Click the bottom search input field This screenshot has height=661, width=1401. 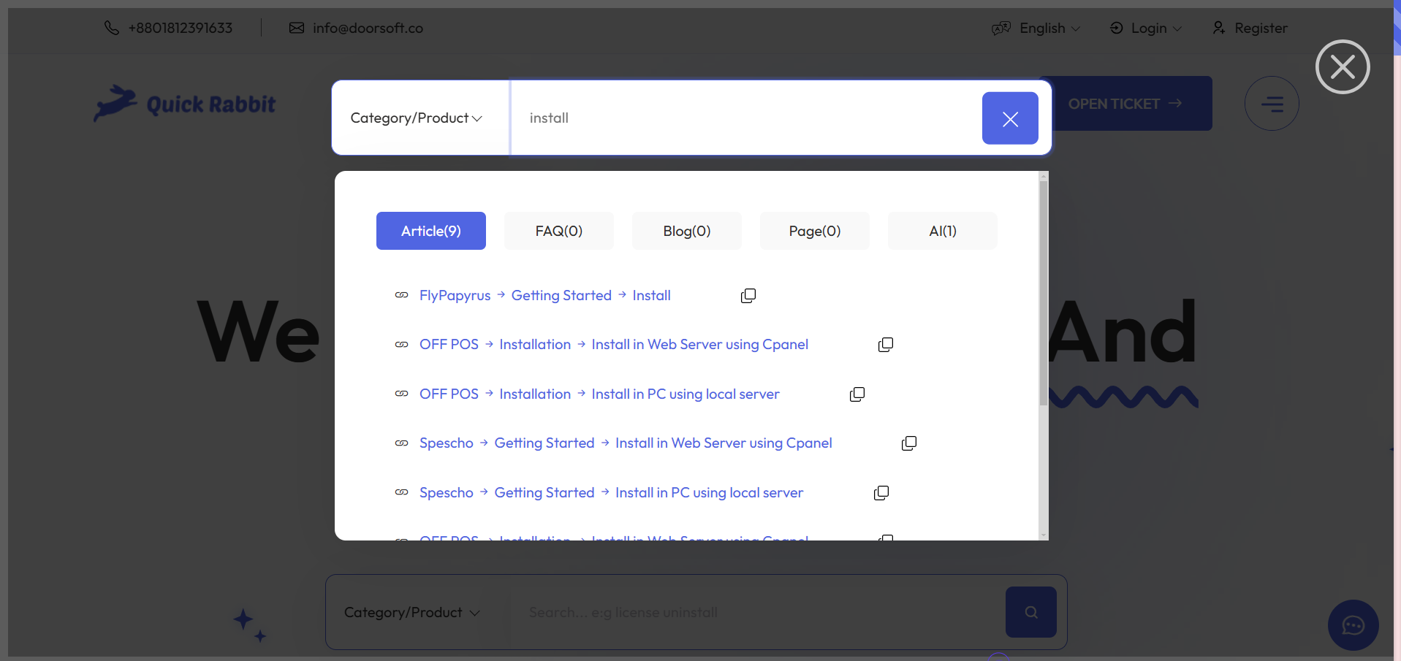pos(731,612)
